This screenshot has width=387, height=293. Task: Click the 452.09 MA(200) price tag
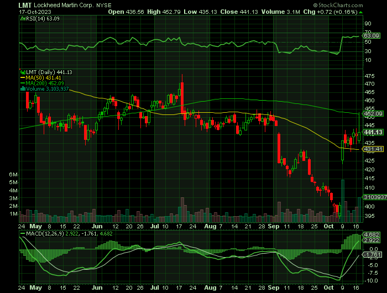point(373,113)
